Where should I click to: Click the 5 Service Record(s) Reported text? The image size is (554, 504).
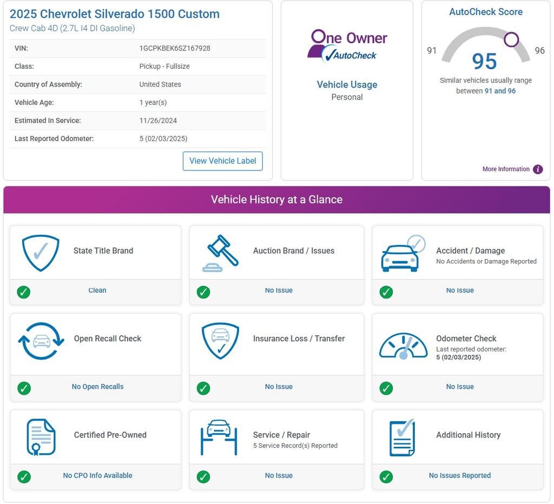tap(295, 446)
